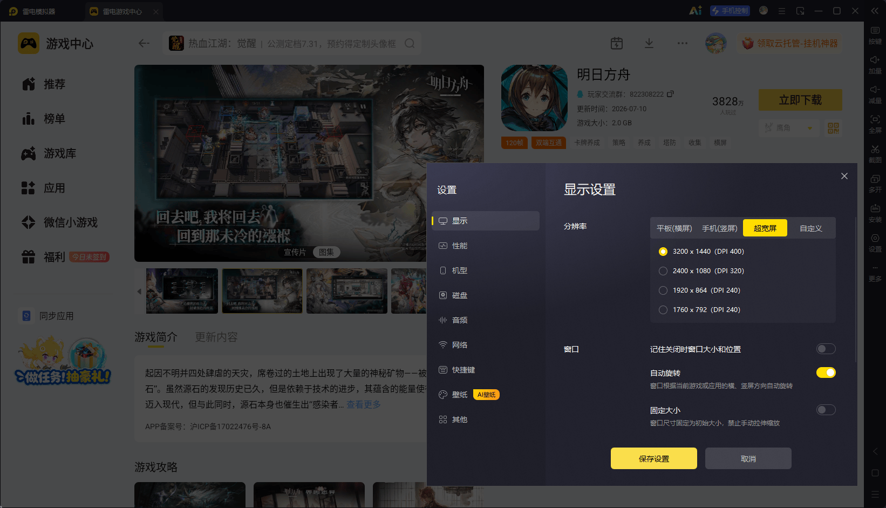Image resolution: width=886 pixels, height=508 pixels.
Task: Open 其他 settings category
Action: [486, 419]
